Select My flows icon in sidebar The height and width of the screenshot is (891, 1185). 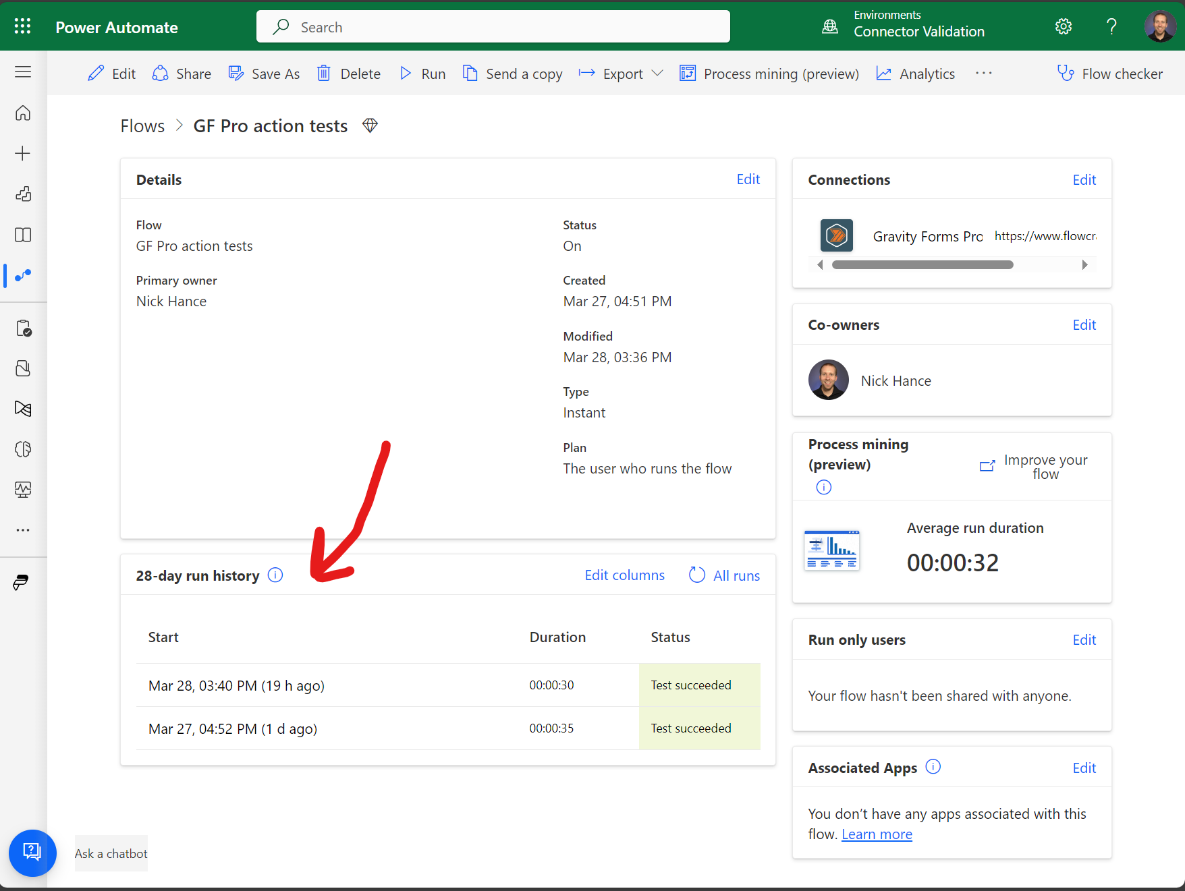coord(23,275)
